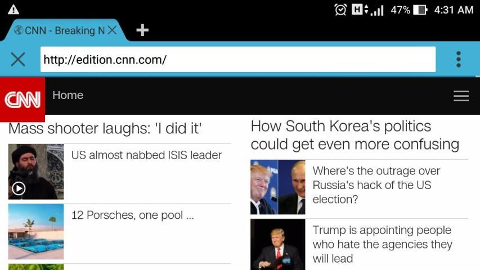Tap the warning triangle notification icon
Viewport: 480px width, 270px height.
point(13,10)
